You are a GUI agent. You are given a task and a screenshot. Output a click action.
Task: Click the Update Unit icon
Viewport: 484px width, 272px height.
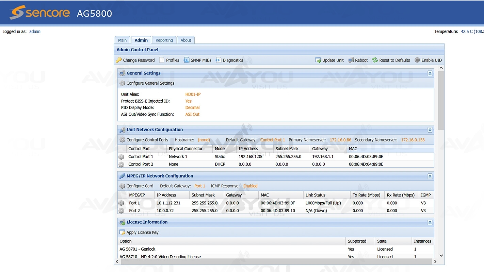318,60
